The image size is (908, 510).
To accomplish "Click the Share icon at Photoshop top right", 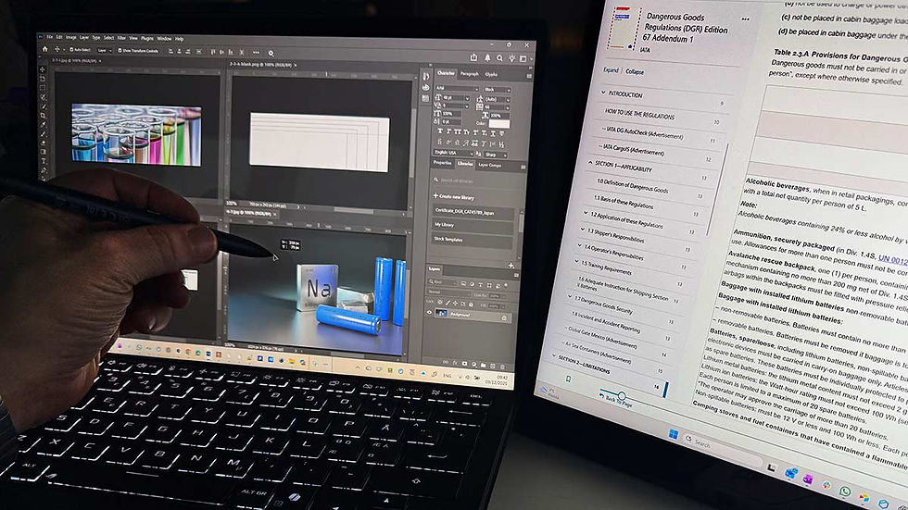I will click(473, 57).
